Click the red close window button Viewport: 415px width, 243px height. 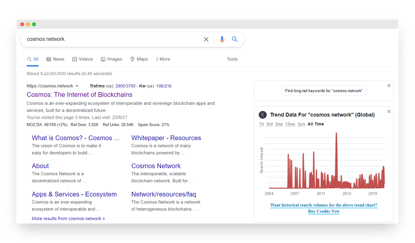(22, 24)
